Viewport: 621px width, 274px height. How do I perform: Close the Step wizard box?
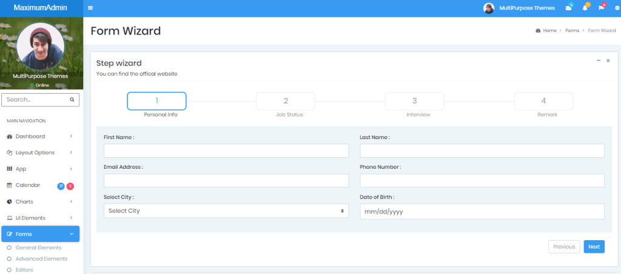point(608,60)
